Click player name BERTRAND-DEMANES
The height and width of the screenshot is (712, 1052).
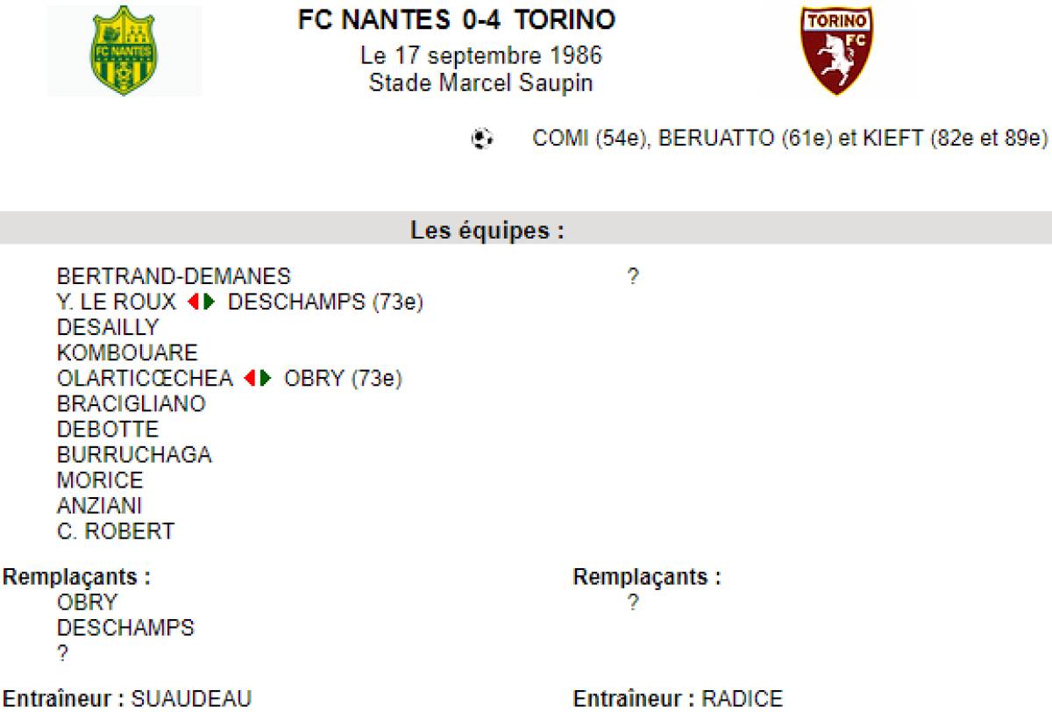(174, 277)
